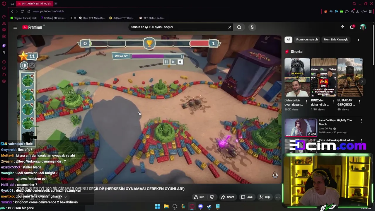Screen dimensions: 375x211
Task: Open volume speaker extension icon
Action: point(331,11)
